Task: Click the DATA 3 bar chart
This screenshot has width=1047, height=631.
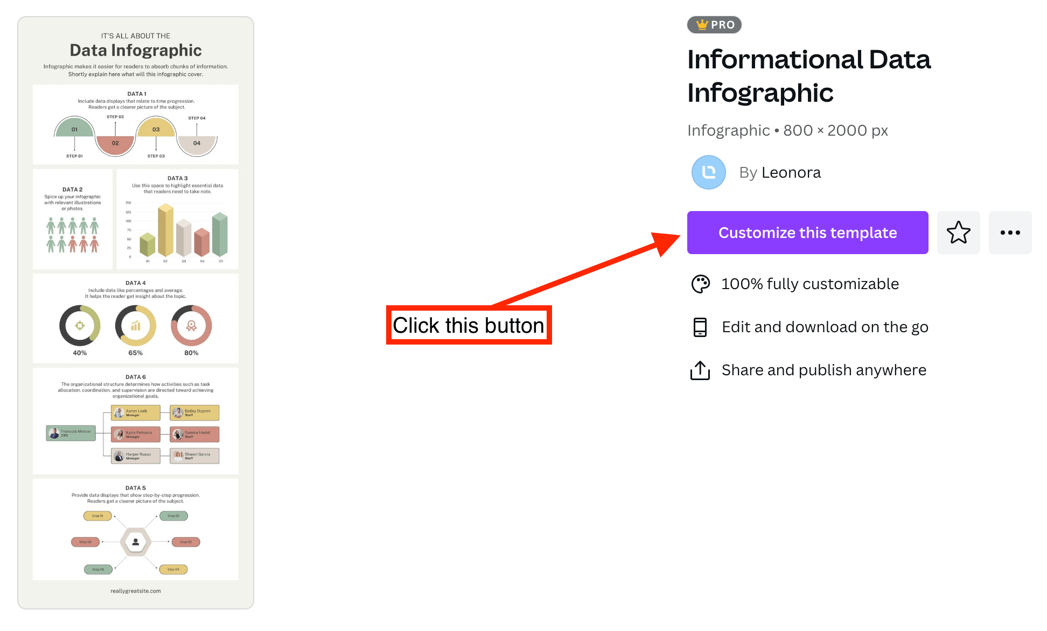Action: pyautogui.click(x=183, y=232)
